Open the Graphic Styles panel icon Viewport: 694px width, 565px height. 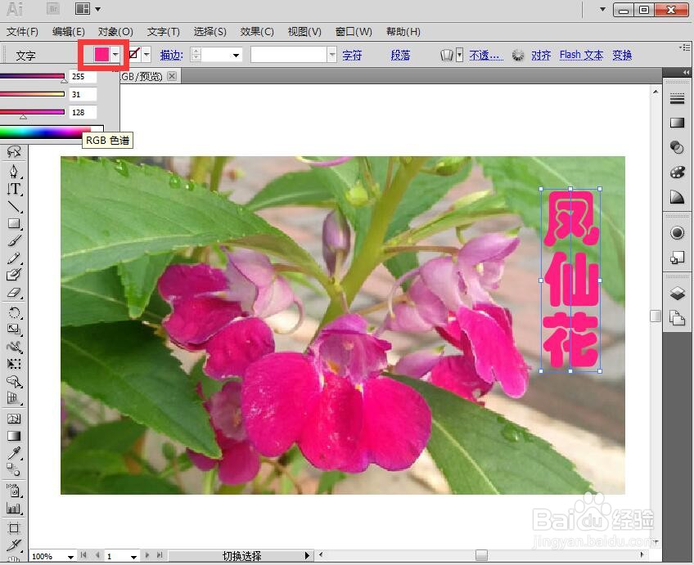[x=677, y=258]
